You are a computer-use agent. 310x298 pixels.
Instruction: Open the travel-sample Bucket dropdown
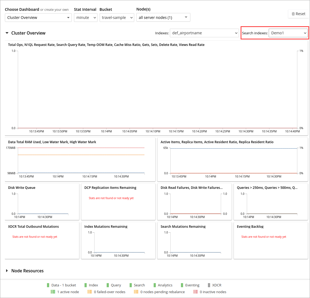[117, 18]
